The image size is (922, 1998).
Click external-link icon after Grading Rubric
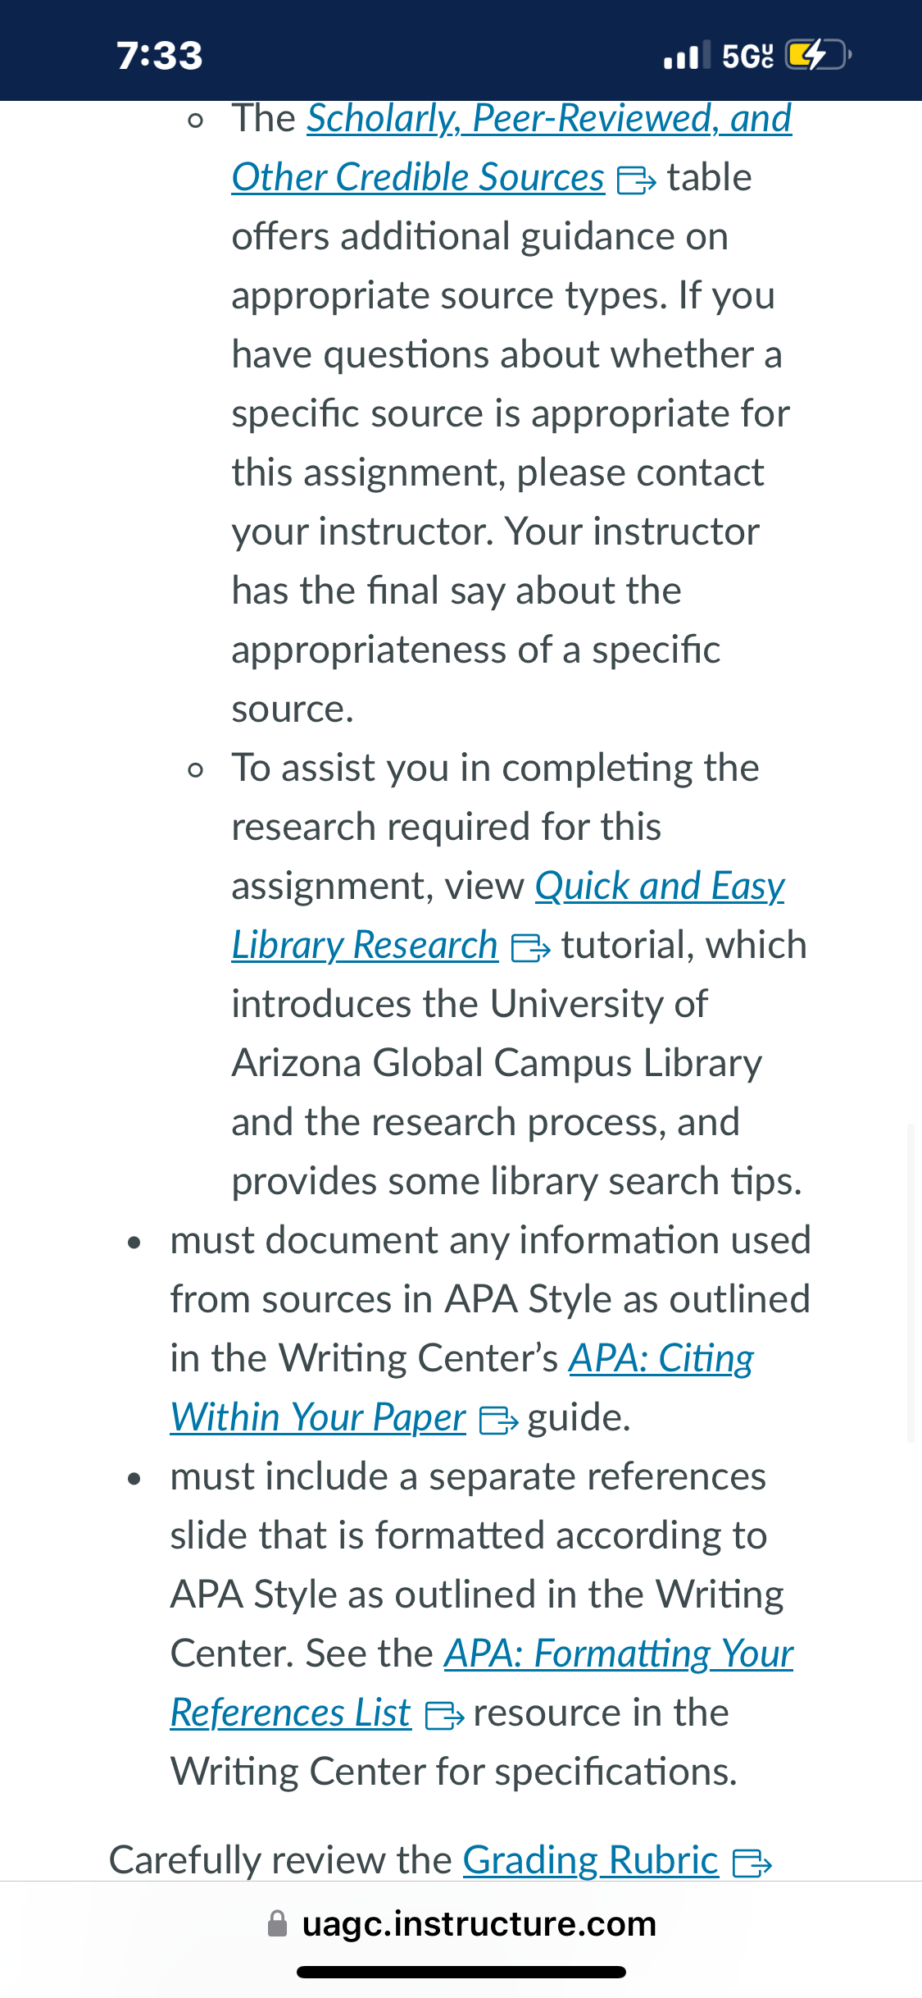point(752,1863)
